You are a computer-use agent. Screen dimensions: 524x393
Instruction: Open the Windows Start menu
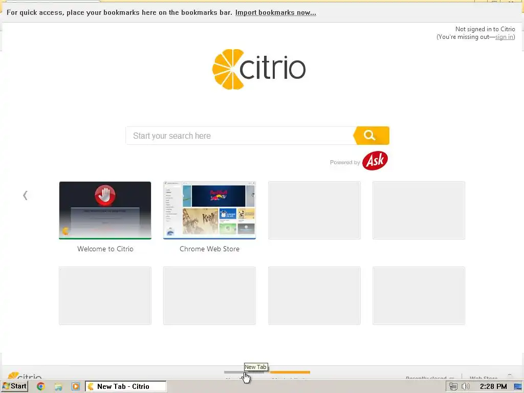tap(14, 386)
